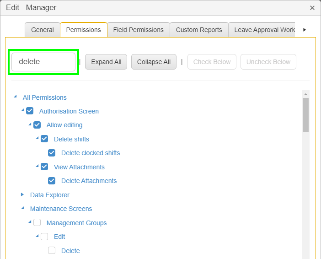
Task: Close the Edit - Manager dialog
Action: (312, 8)
